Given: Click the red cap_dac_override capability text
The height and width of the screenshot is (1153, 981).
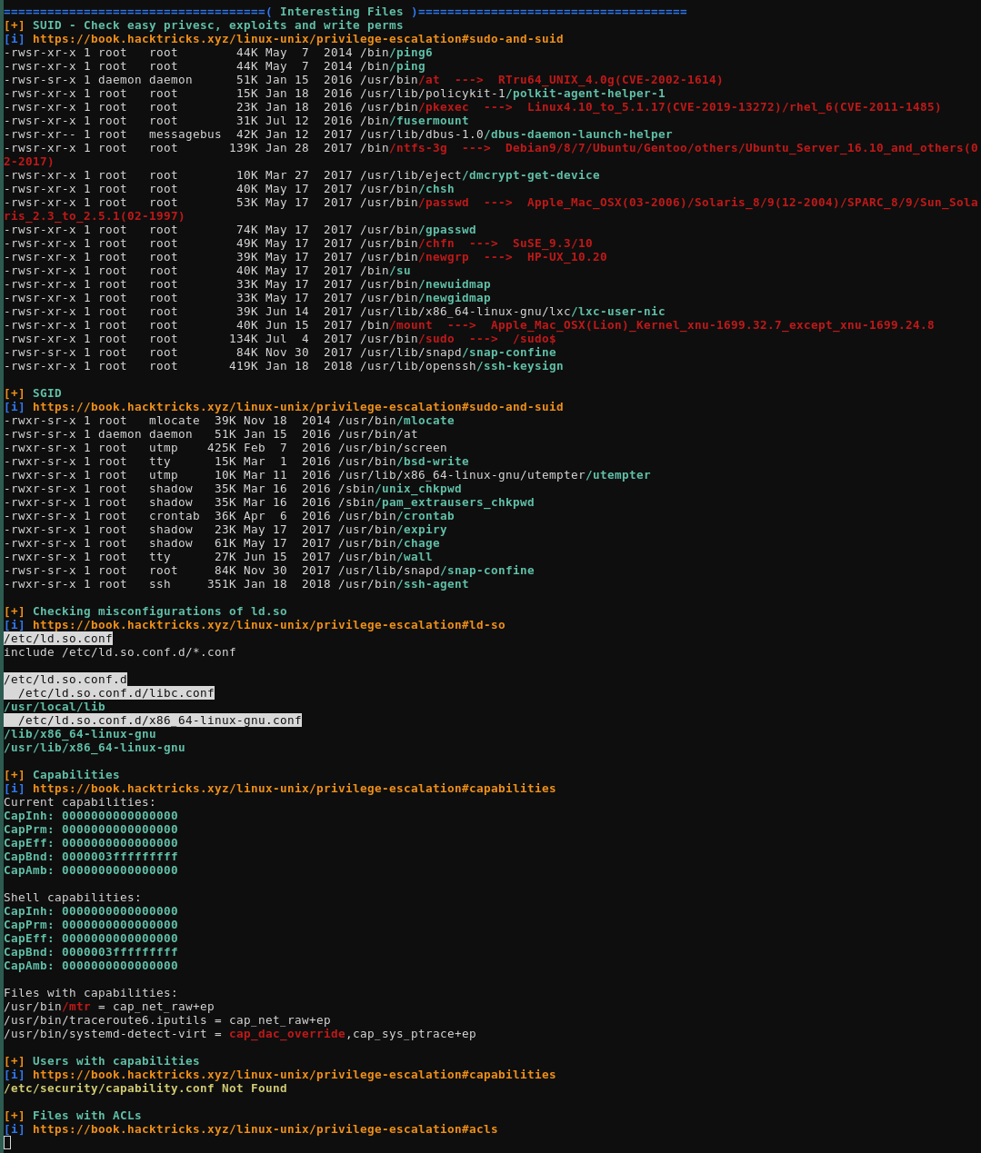Looking at the screenshot, I should 286,1034.
